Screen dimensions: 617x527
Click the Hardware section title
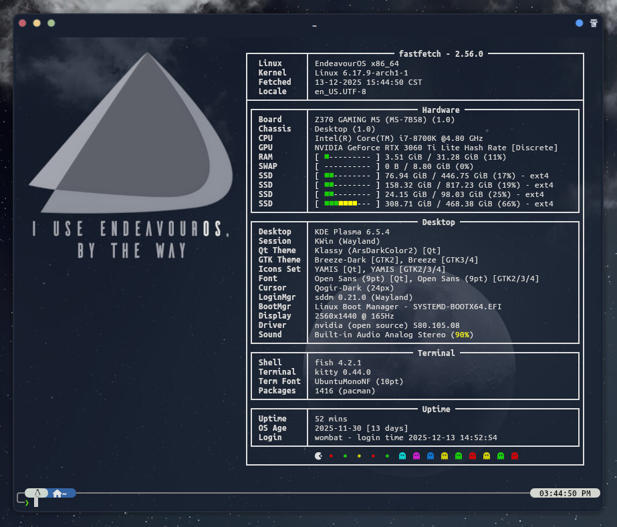point(441,110)
